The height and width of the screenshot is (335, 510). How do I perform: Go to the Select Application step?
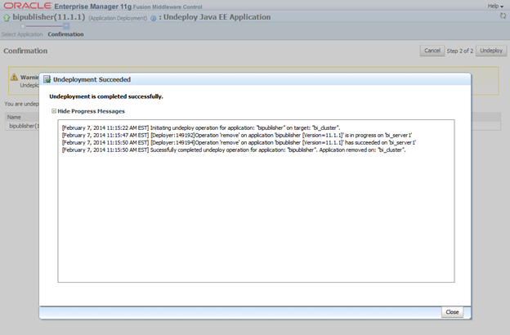[21, 34]
